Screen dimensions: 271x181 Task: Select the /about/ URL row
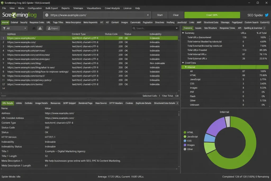(89, 46)
